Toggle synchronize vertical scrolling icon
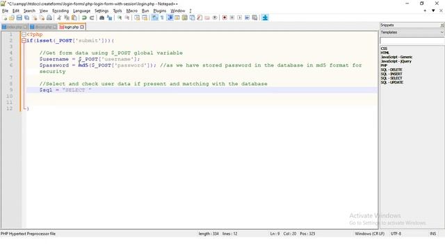The image size is (445, 250). coord(137,17)
